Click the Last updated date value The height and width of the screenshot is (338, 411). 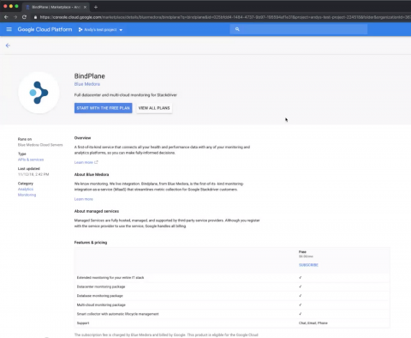tap(33, 174)
